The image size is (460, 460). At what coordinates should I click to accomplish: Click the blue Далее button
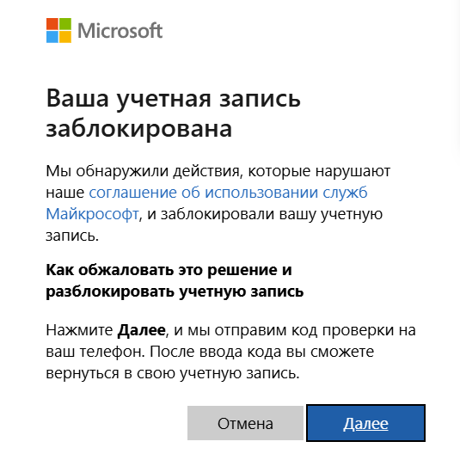365,423
